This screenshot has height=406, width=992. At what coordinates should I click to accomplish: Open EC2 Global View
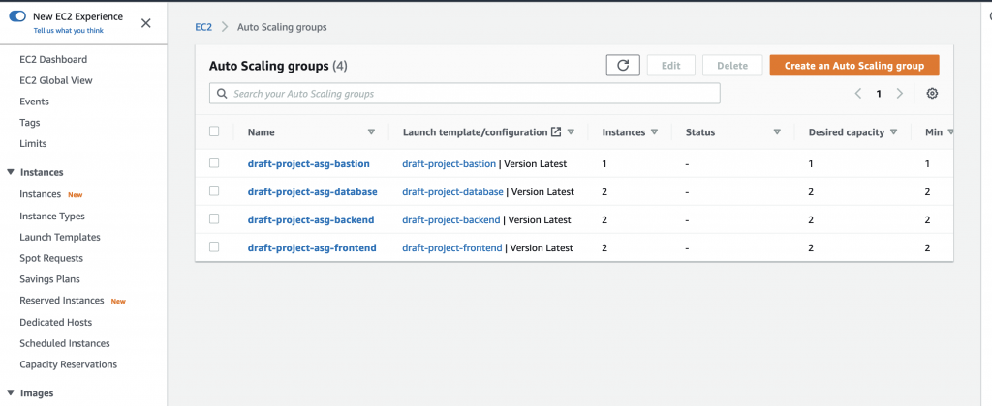point(55,80)
